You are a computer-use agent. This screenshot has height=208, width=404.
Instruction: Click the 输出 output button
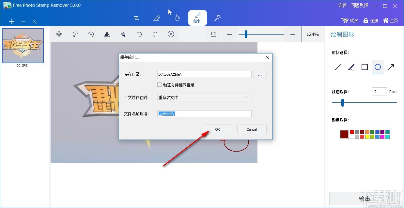point(365,198)
